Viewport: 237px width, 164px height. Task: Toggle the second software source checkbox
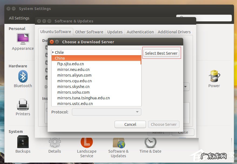tap(46, 55)
